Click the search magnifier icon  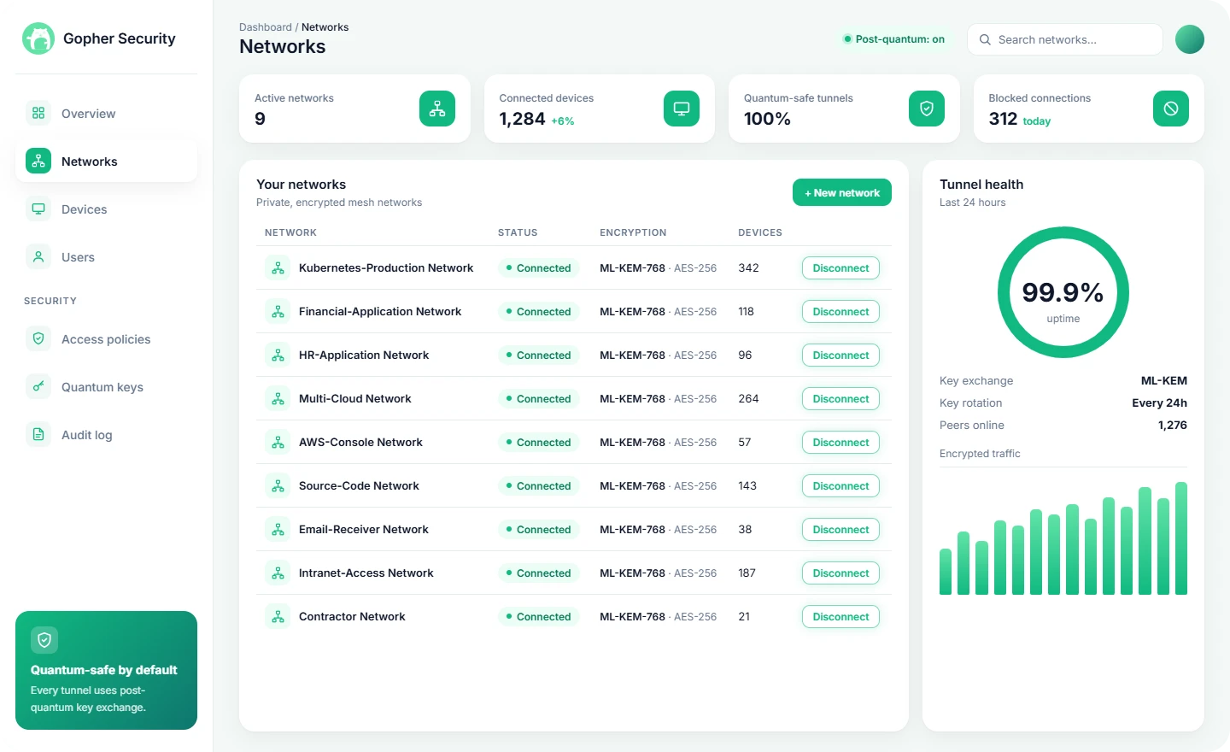(985, 39)
